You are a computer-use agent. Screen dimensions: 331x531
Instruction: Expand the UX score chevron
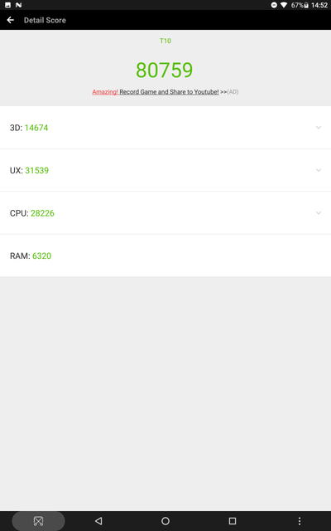click(318, 170)
